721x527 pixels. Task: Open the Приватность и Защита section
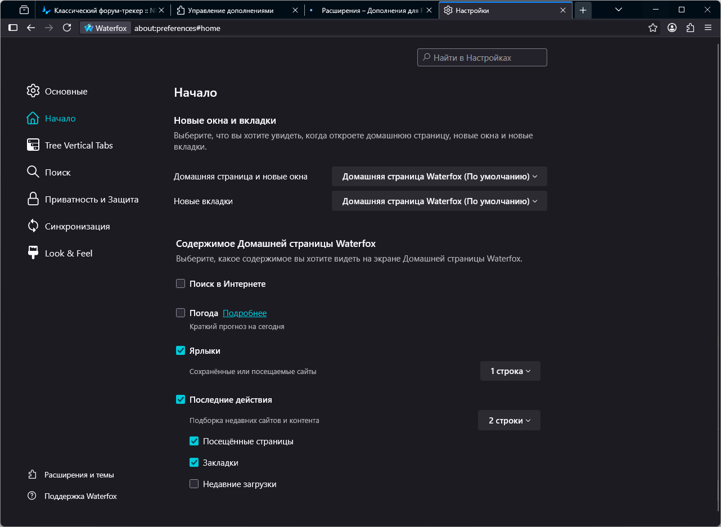(91, 200)
